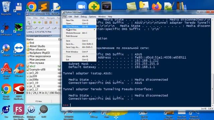214x120 pixels.
Task: Launch UltraISO desktop shortcut
Action: tap(6, 50)
